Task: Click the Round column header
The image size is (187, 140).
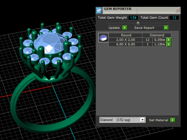Action: pyautogui.click(x=125, y=35)
